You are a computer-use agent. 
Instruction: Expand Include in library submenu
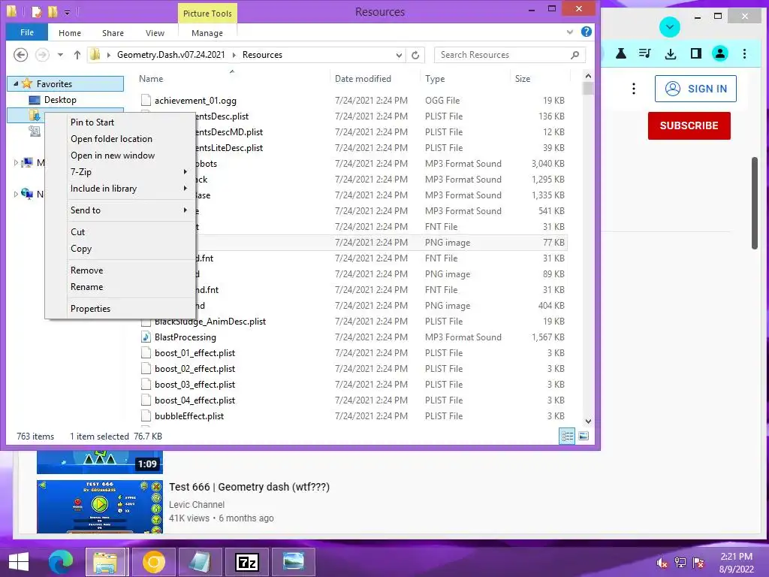point(185,189)
